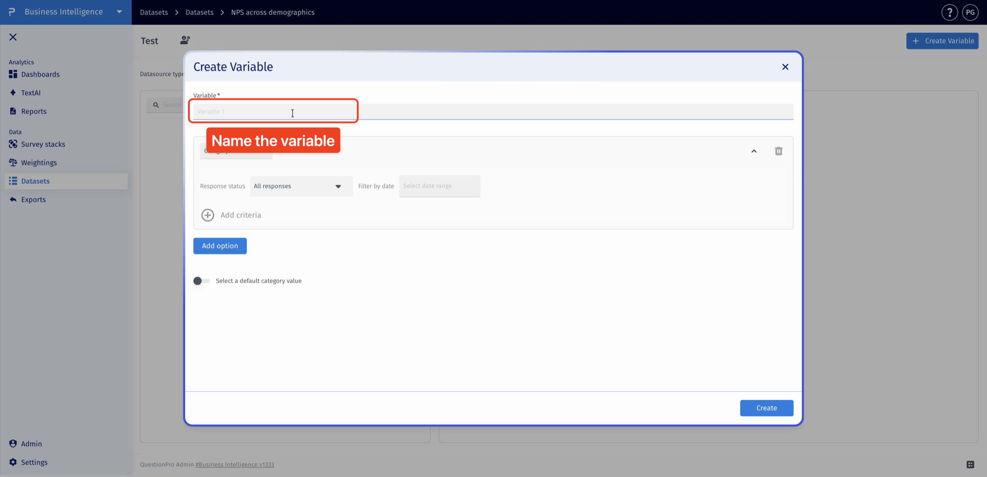Click the share users icon beside Test

coord(185,40)
